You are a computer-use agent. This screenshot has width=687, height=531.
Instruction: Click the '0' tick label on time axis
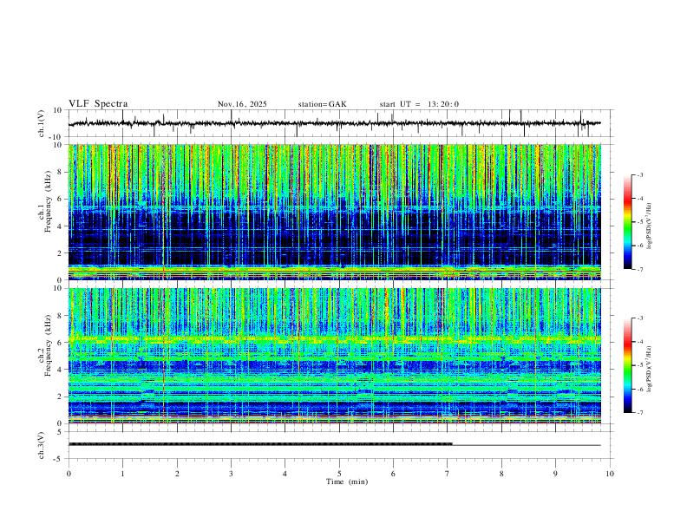[69, 474]
